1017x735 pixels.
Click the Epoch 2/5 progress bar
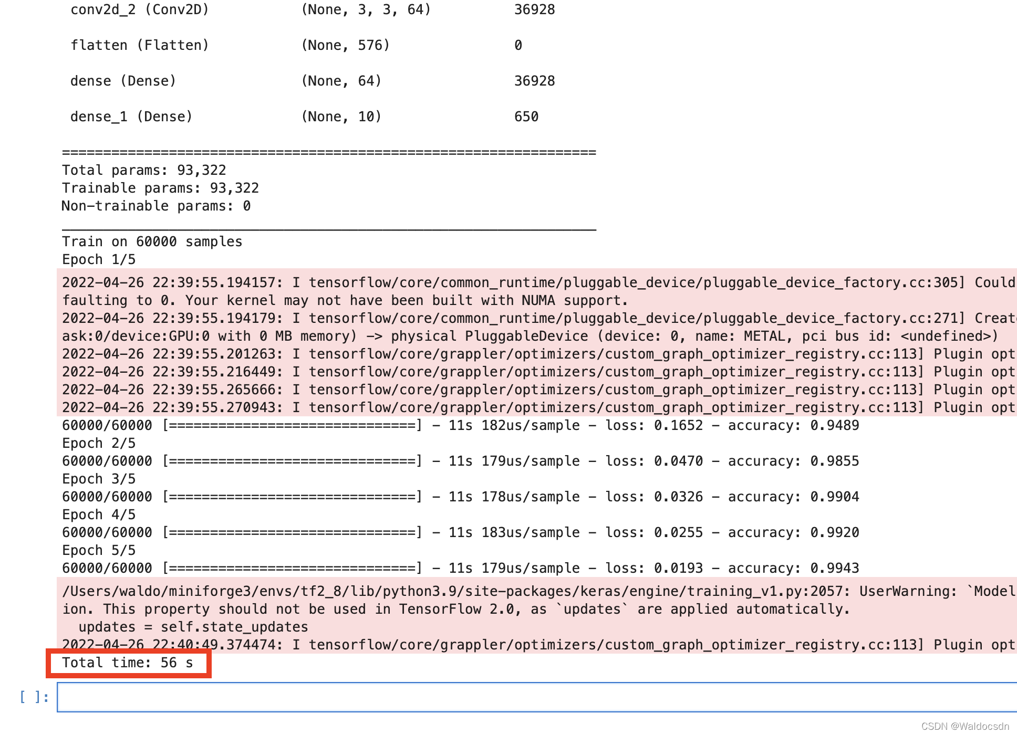[292, 461]
